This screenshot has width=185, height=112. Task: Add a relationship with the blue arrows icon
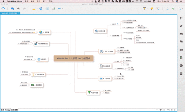pyautogui.click(x=41, y=9)
